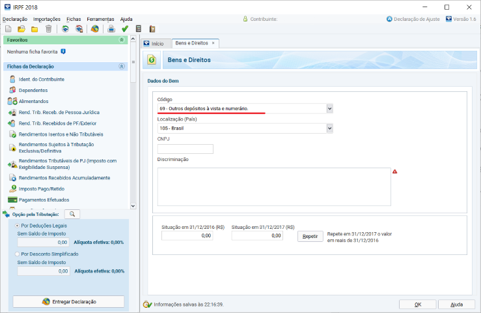Click the trash can delete icon

(48, 29)
